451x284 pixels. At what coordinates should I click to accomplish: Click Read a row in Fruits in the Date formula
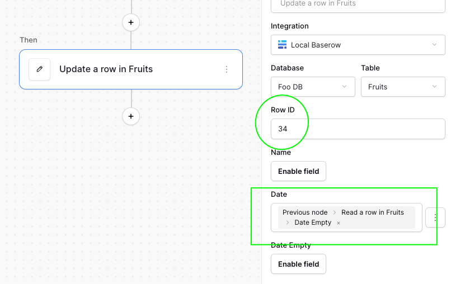(373, 212)
